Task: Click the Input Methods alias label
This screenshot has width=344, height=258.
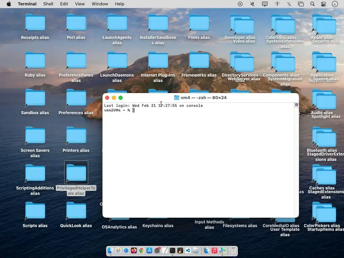Action: click(209, 225)
